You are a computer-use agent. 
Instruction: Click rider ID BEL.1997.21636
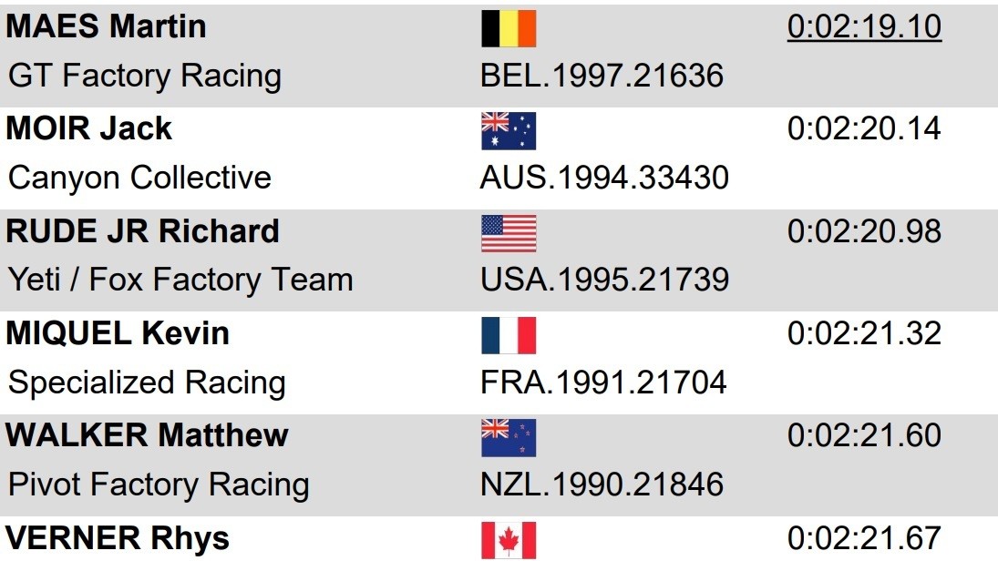pyautogui.click(x=602, y=76)
